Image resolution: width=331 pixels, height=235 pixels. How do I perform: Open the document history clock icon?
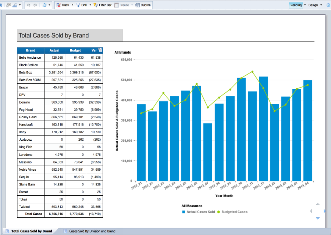pos(9,5)
